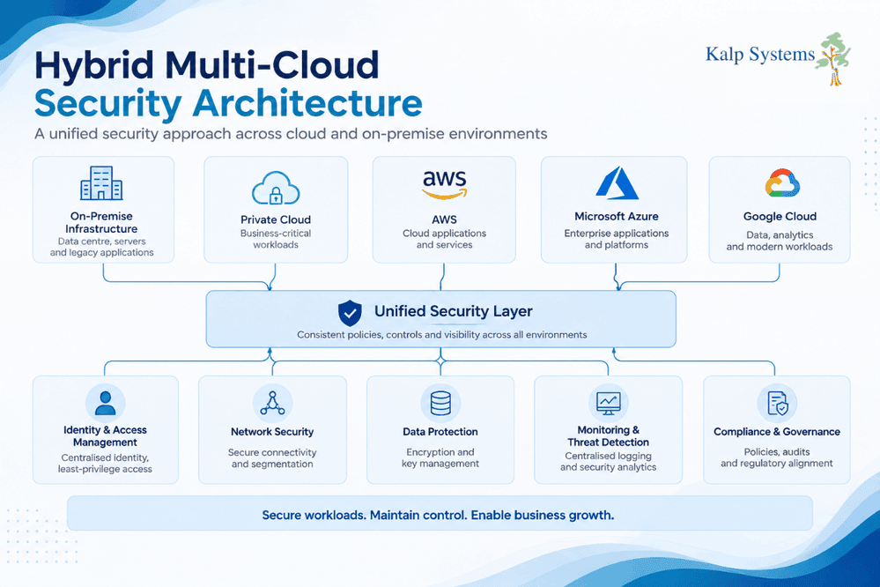Click the "AWS" card title
This screenshot has height=587, width=880.
tap(445, 219)
